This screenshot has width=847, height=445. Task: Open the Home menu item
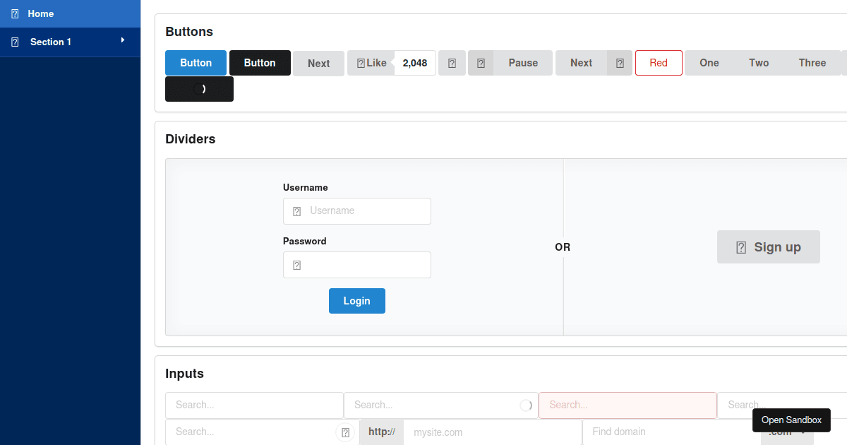(71, 14)
